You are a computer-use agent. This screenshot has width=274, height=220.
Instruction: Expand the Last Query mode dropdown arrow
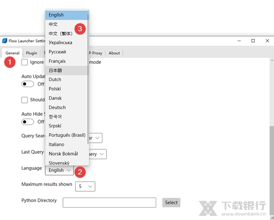pos(102,154)
